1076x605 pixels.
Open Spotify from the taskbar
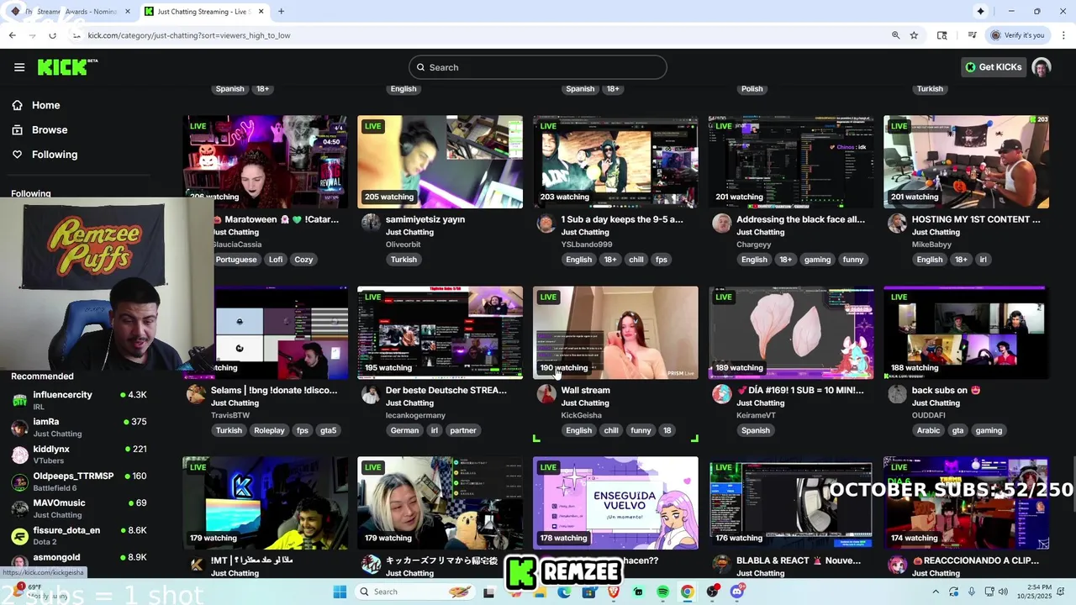click(662, 592)
